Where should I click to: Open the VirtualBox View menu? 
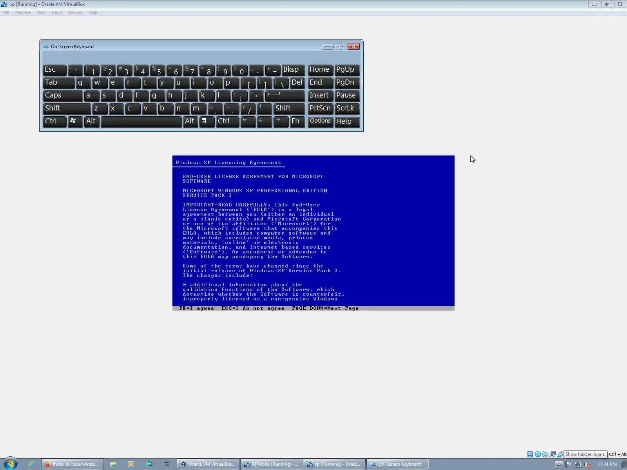(x=41, y=13)
